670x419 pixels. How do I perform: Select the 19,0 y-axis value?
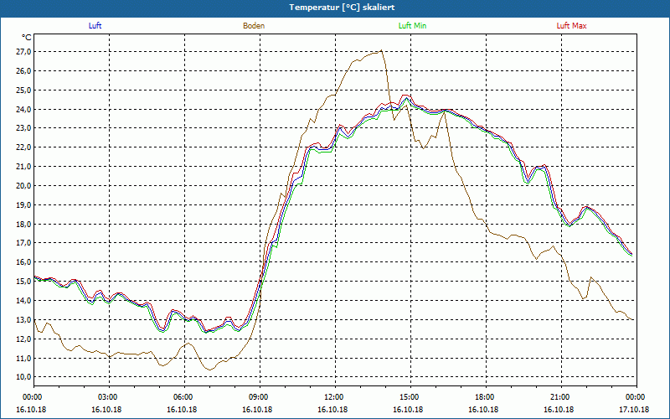click(23, 204)
